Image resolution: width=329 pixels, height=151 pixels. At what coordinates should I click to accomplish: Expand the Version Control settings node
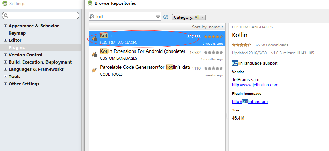pos(6,55)
